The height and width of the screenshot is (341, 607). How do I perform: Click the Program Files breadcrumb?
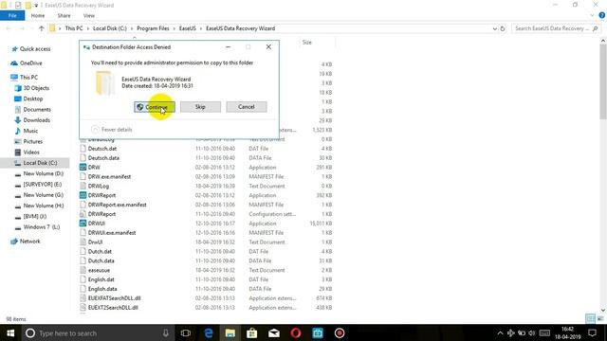coord(153,28)
